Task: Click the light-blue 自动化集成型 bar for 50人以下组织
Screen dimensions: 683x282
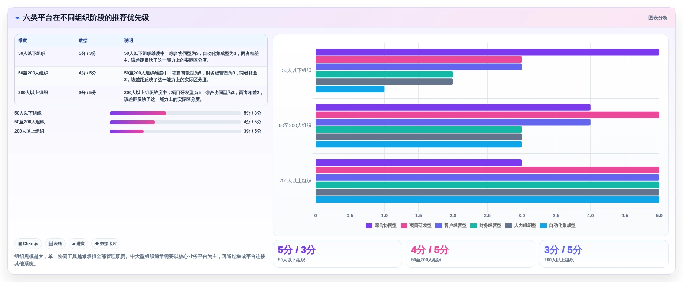Action: [350, 89]
